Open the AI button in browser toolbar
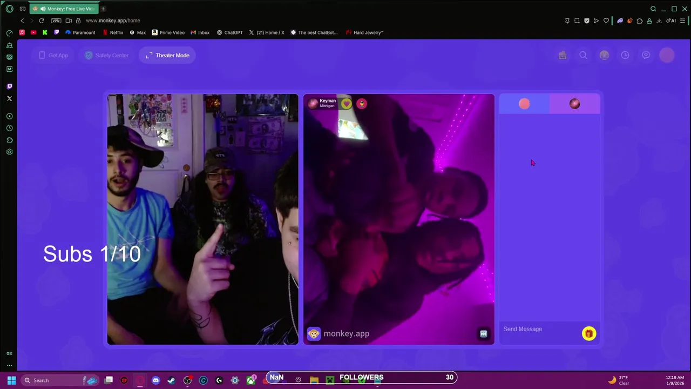691x389 pixels. click(x=671, y=21)
